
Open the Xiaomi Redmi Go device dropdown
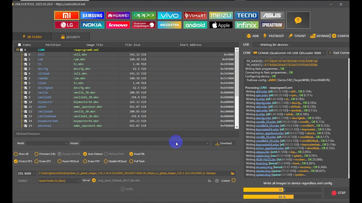coord(59,181)
